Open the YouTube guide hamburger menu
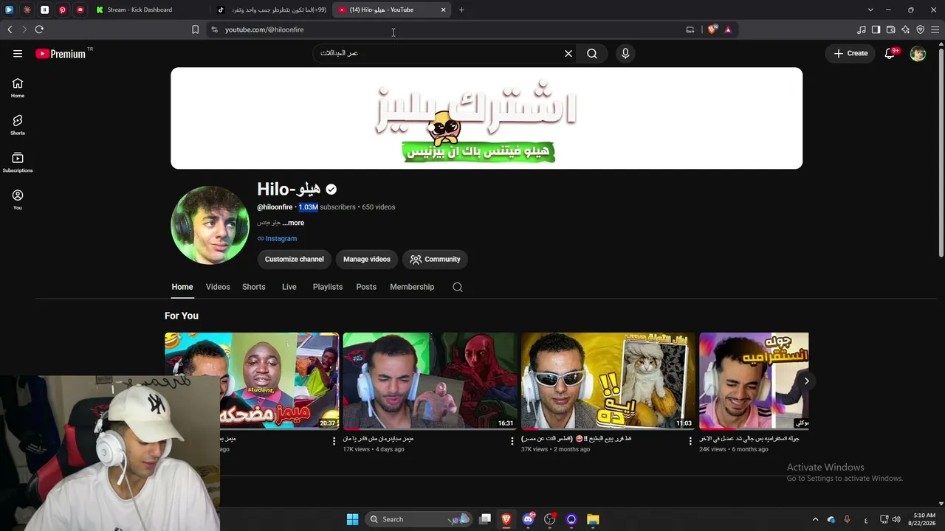Screen dimensions: 945x531 [x=18, y=53]
